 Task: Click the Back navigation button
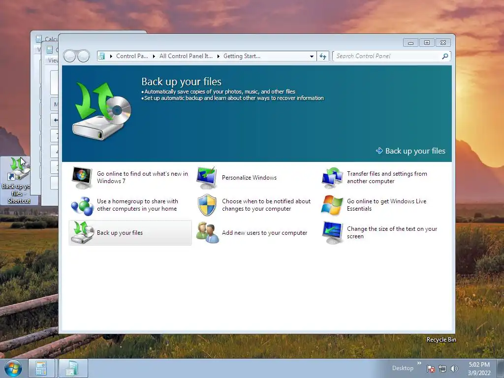coord(69,56)
